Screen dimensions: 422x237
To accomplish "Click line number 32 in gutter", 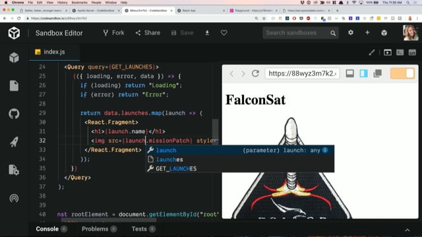I will click(x=42, y=140).
